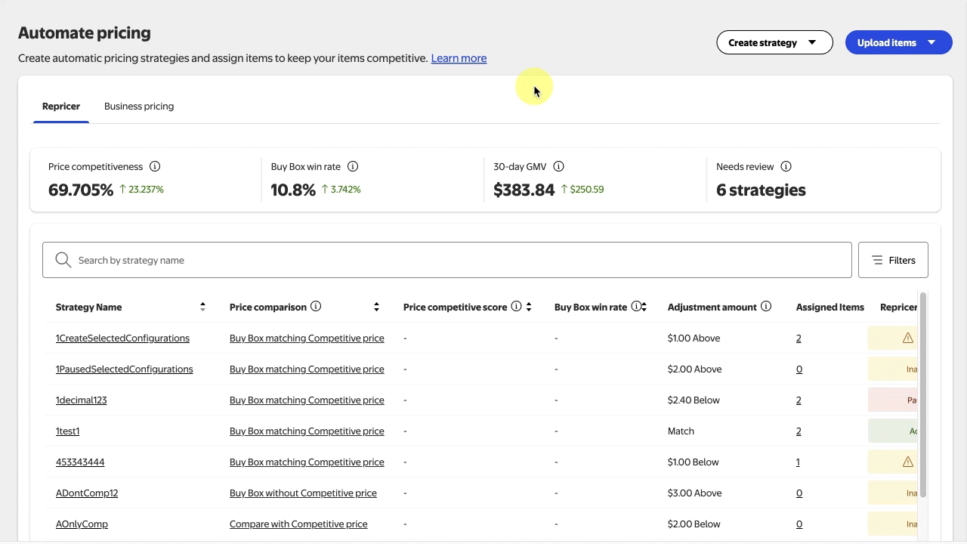Open strategy 1PausedSelectedConfigurations

(x=125, y=369)
